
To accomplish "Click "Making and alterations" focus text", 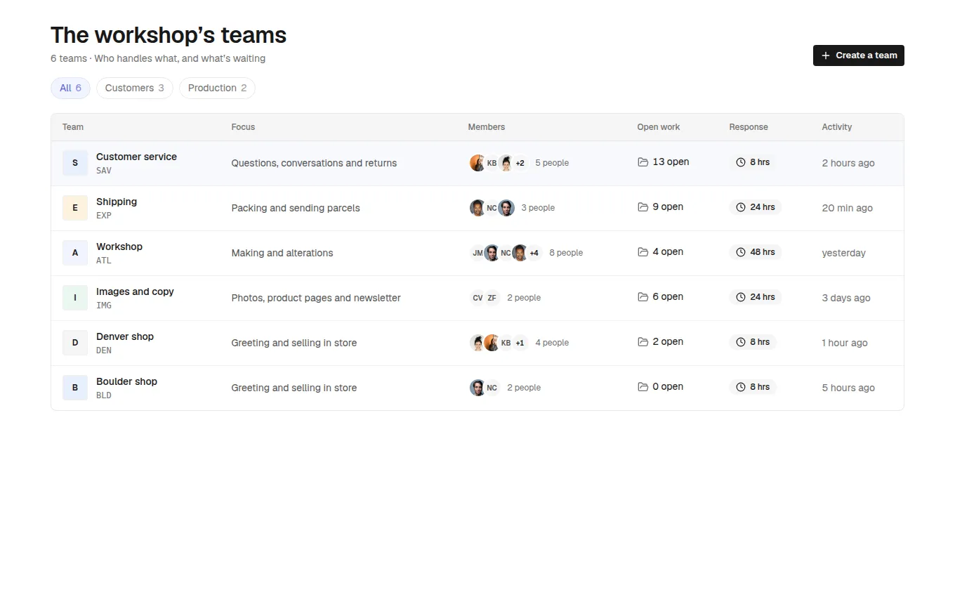I will click(282, 253).
